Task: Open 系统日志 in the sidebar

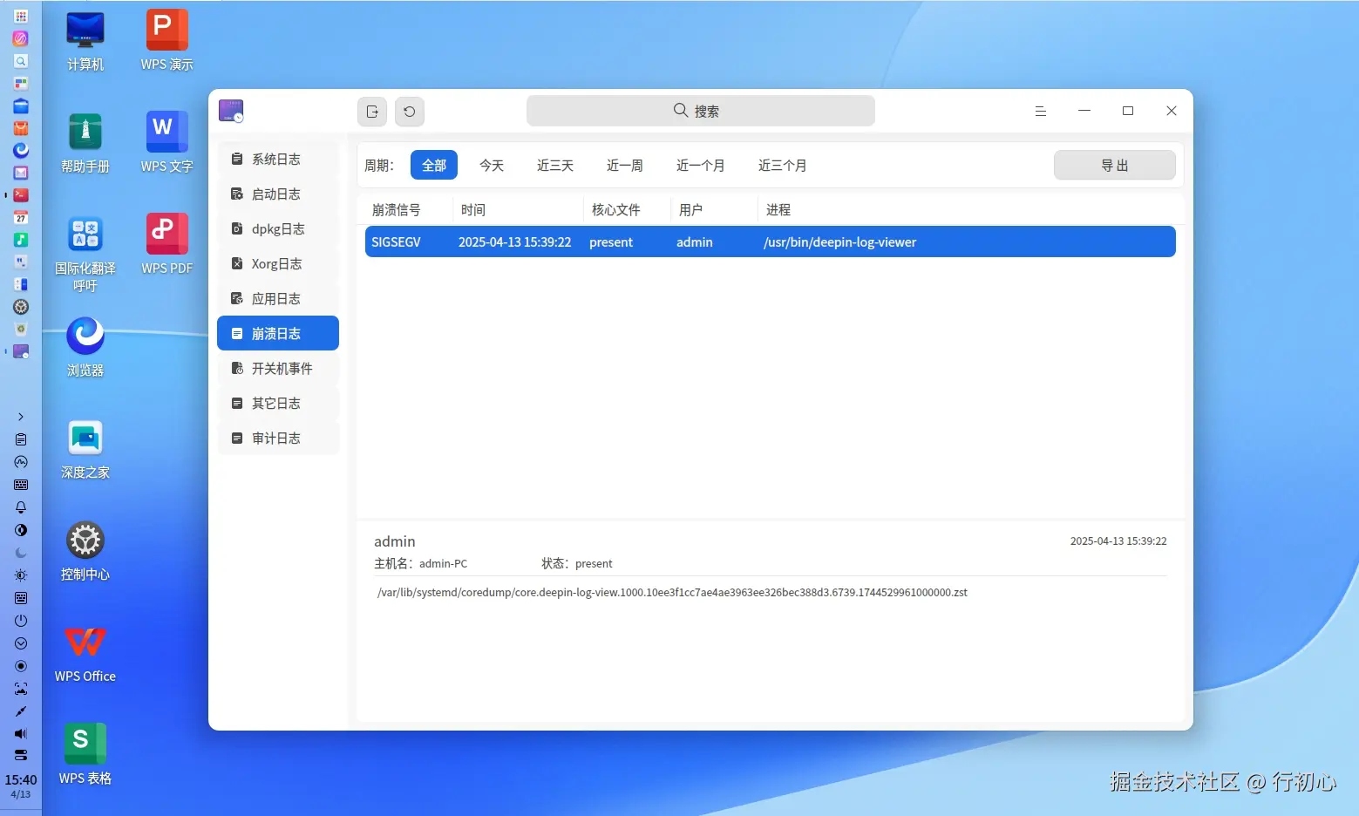Action: [x=278, y=160]
